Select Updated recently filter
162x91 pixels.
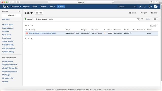pos(8,52)
